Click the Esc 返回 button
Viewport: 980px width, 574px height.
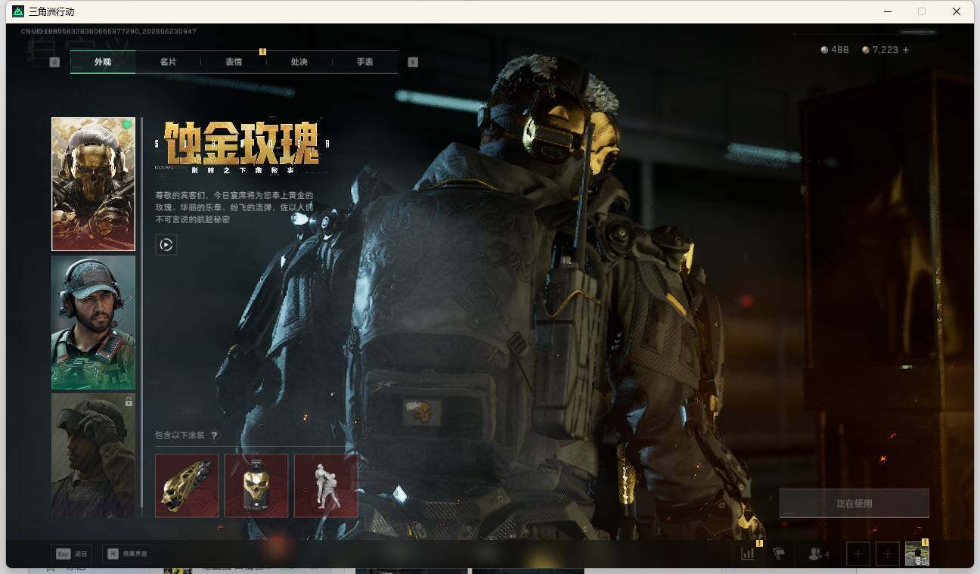tap(73, 554)
